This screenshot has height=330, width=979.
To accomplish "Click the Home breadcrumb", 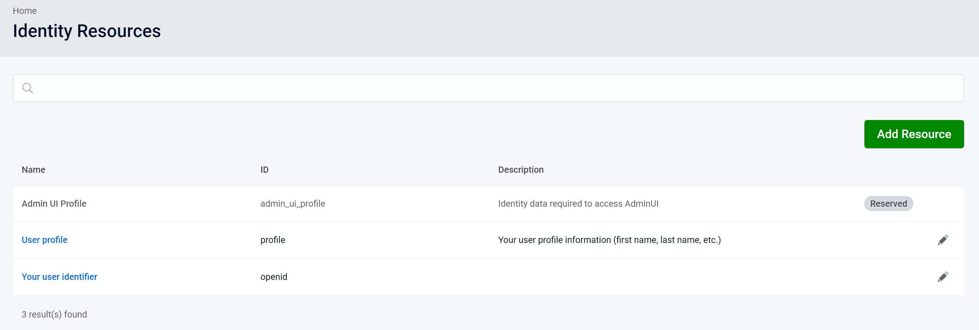I will [x=25, y=11].
